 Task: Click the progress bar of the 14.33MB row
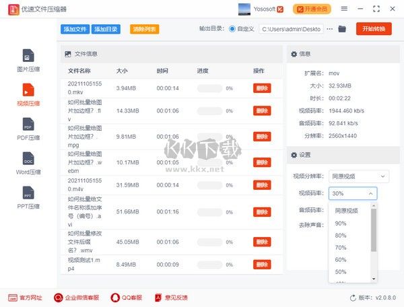point(209,111)
